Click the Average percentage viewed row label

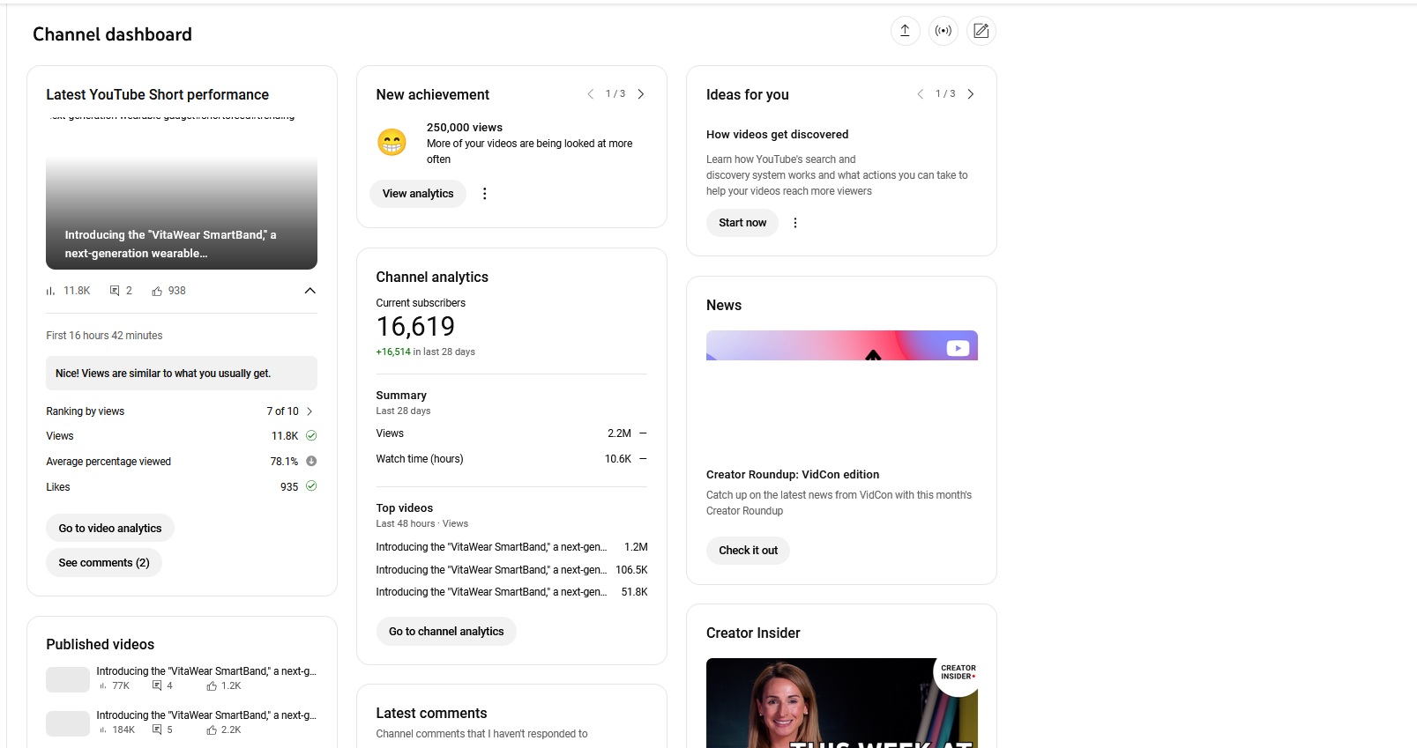point(108,462)
